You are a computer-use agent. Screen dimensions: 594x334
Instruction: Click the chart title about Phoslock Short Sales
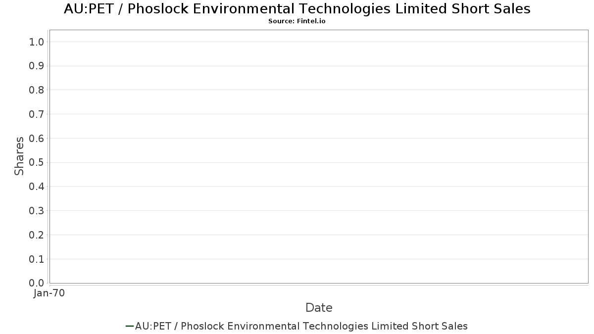point(297,9)
